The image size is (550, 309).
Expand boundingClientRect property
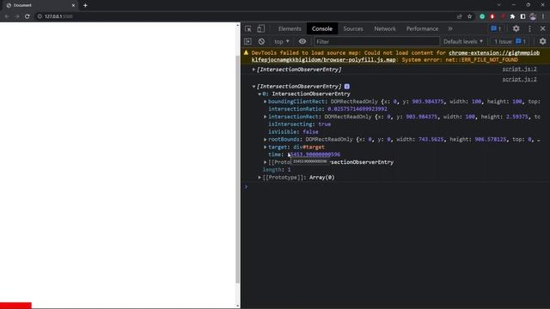pyautogui.click(x=266, y=101)
